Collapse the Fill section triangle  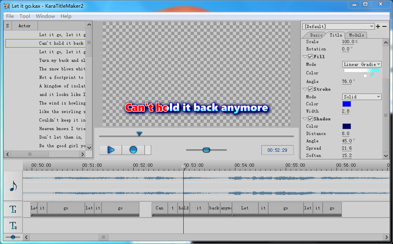(305, 57)
